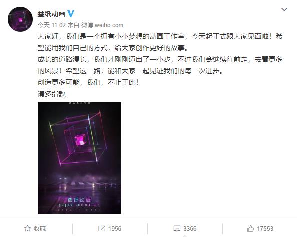Expand the post options chevron
Viewport: 297px width, 237px height.
(284, 9)
